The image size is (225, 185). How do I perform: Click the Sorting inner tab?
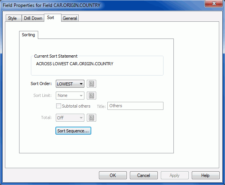29,35
